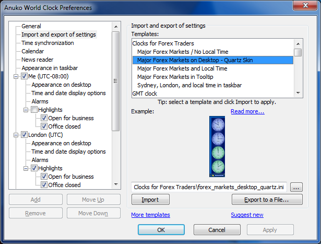This screenshot has height=244, width=321.
Task: Select Time synchronization in the tree
Action: (47, 43)
